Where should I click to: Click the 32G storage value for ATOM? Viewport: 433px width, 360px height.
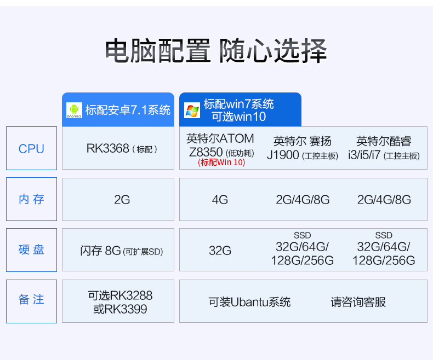pos(220,251)
